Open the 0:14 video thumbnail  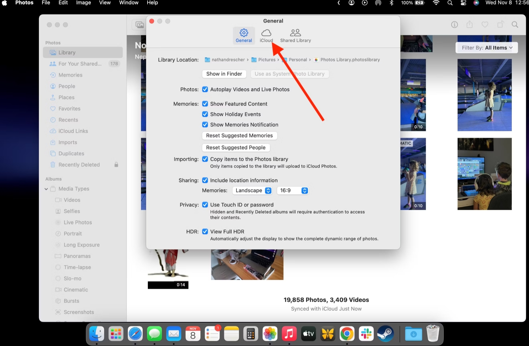point(168,269)
